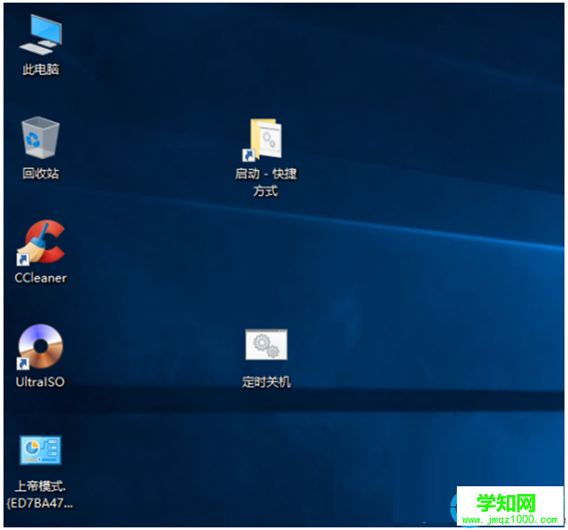Click the 启动 - 快捷方式 label text
The height and width of the screenshot is (530, 568).
point(266,182)
